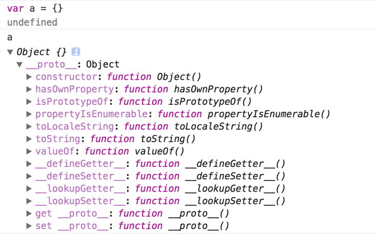Viewport: 377px width, 236px height.
Task: Expand the set __proto__ accessor
Action: click(x=29, y=226)
